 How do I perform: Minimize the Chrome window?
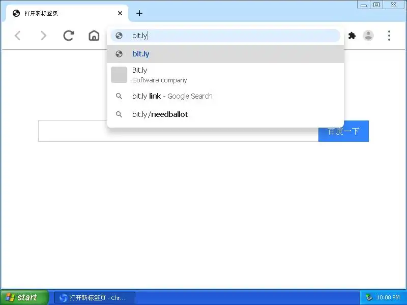[364, 5]
